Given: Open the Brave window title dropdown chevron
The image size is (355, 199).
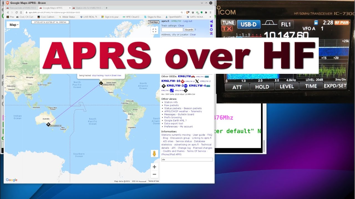Looking at the screenshot, I should pyautogui.click(x=201, y=3).
